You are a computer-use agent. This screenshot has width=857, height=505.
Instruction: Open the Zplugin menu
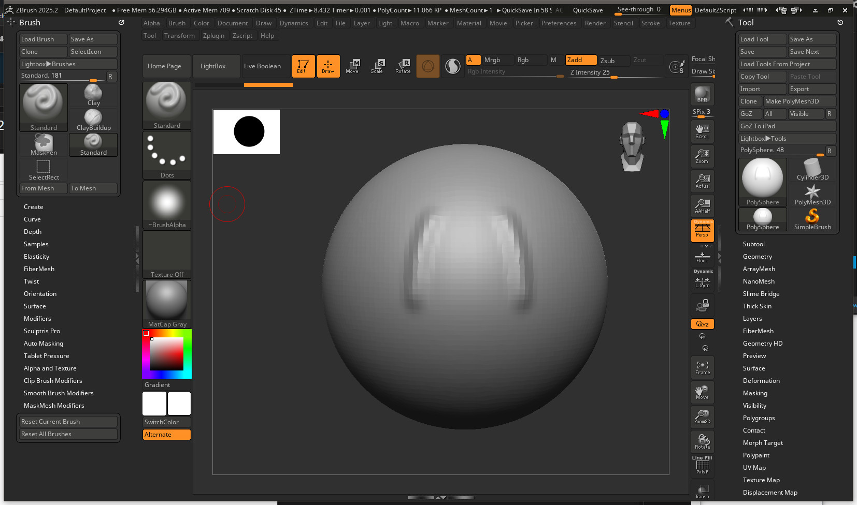[213, 36]
